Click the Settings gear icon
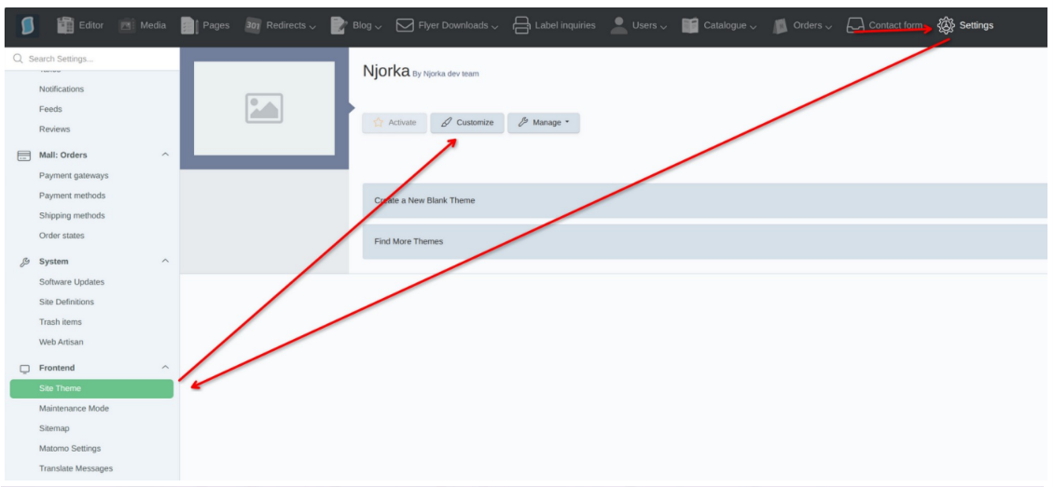 946,25
